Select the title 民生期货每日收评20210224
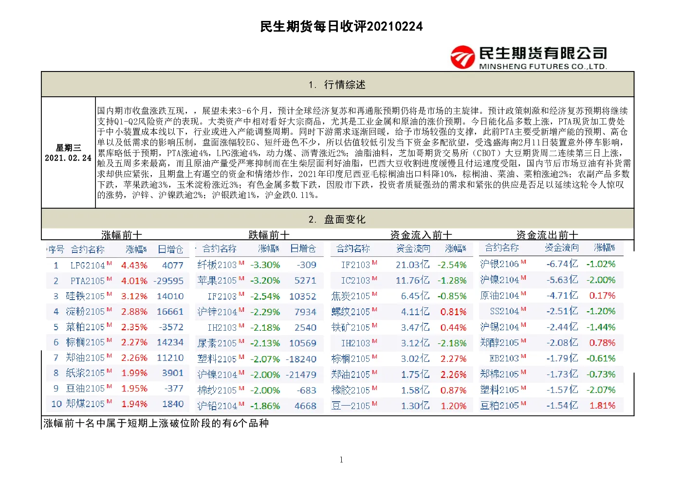 point(341,26)
